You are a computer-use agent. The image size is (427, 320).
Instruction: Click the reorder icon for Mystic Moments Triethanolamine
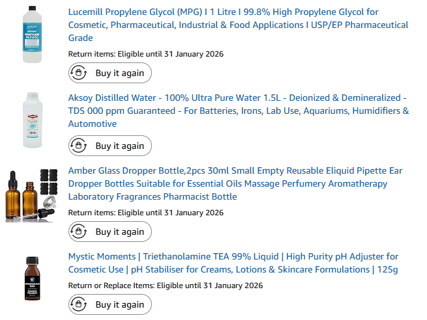[x=79, y=304]
